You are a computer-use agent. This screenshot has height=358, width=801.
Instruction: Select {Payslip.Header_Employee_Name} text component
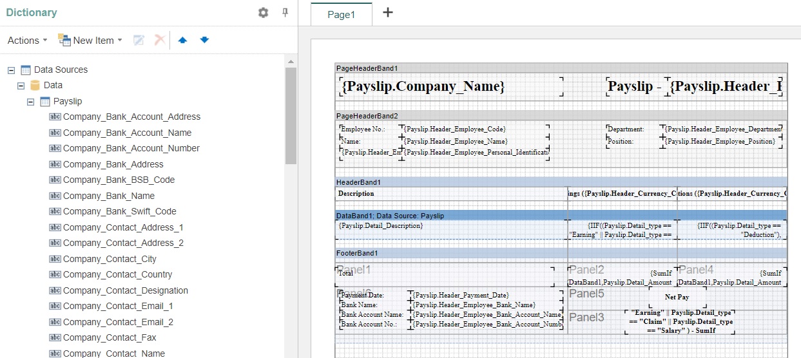pos(476,141)
